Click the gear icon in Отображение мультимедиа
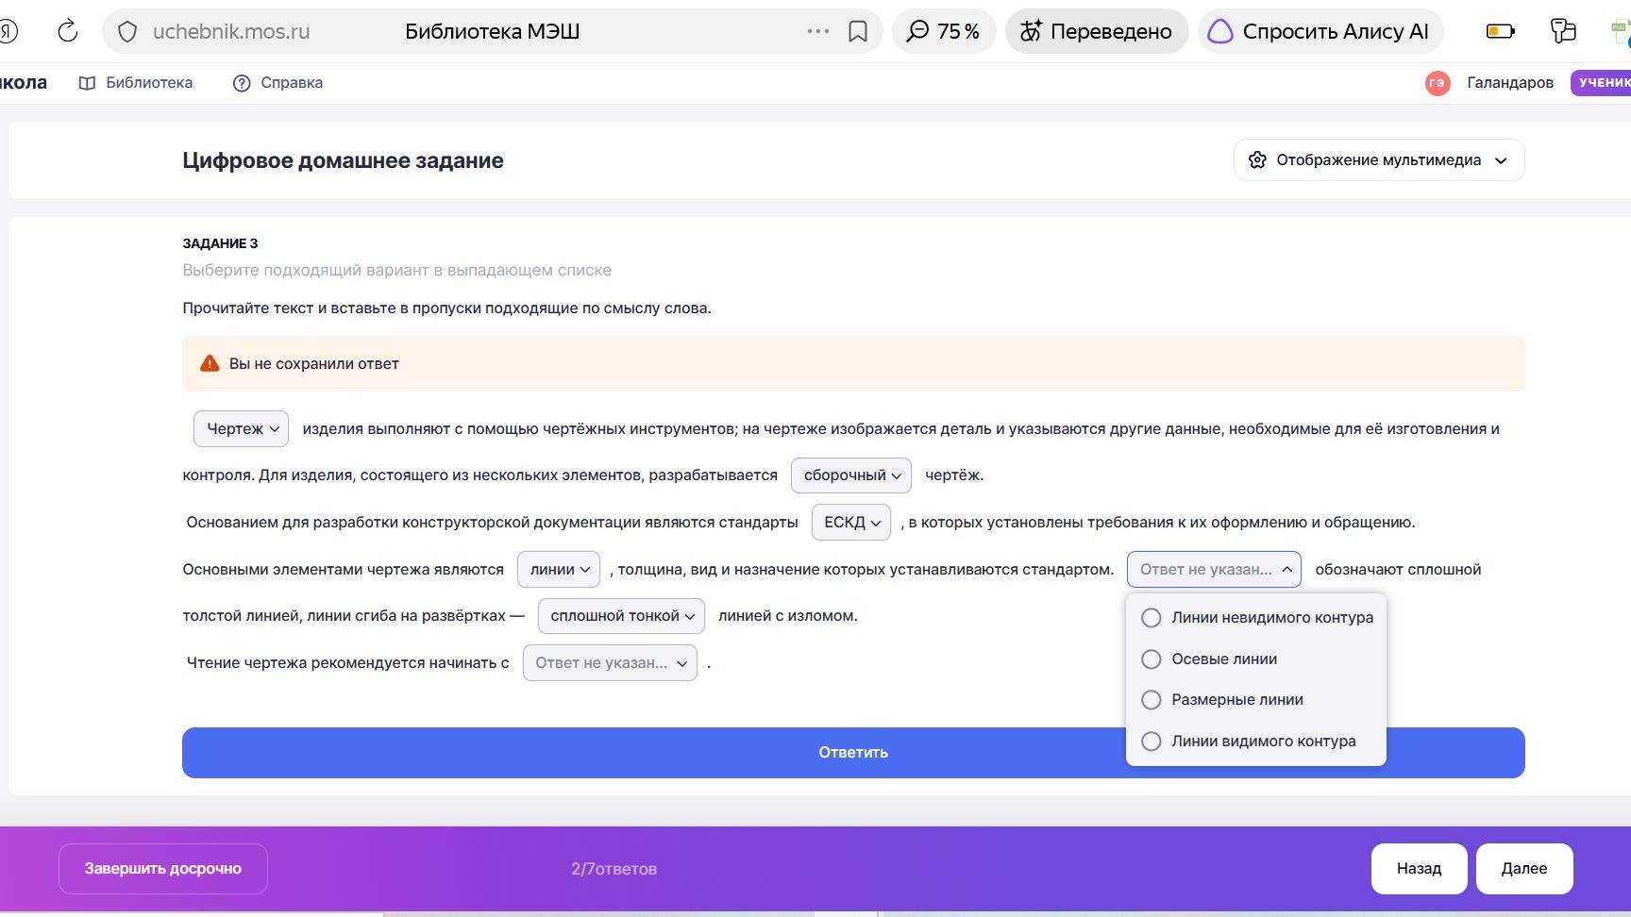Image resolution: width=1631 pixels, height=917 pixels. coord(1257,160)
